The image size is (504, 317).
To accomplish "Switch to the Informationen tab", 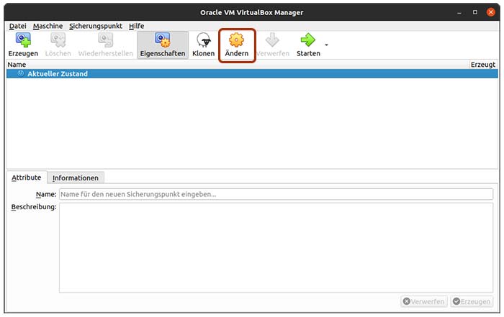I will pos(76,178).
